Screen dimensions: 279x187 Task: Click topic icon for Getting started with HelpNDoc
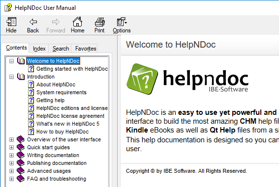(31, 69)
